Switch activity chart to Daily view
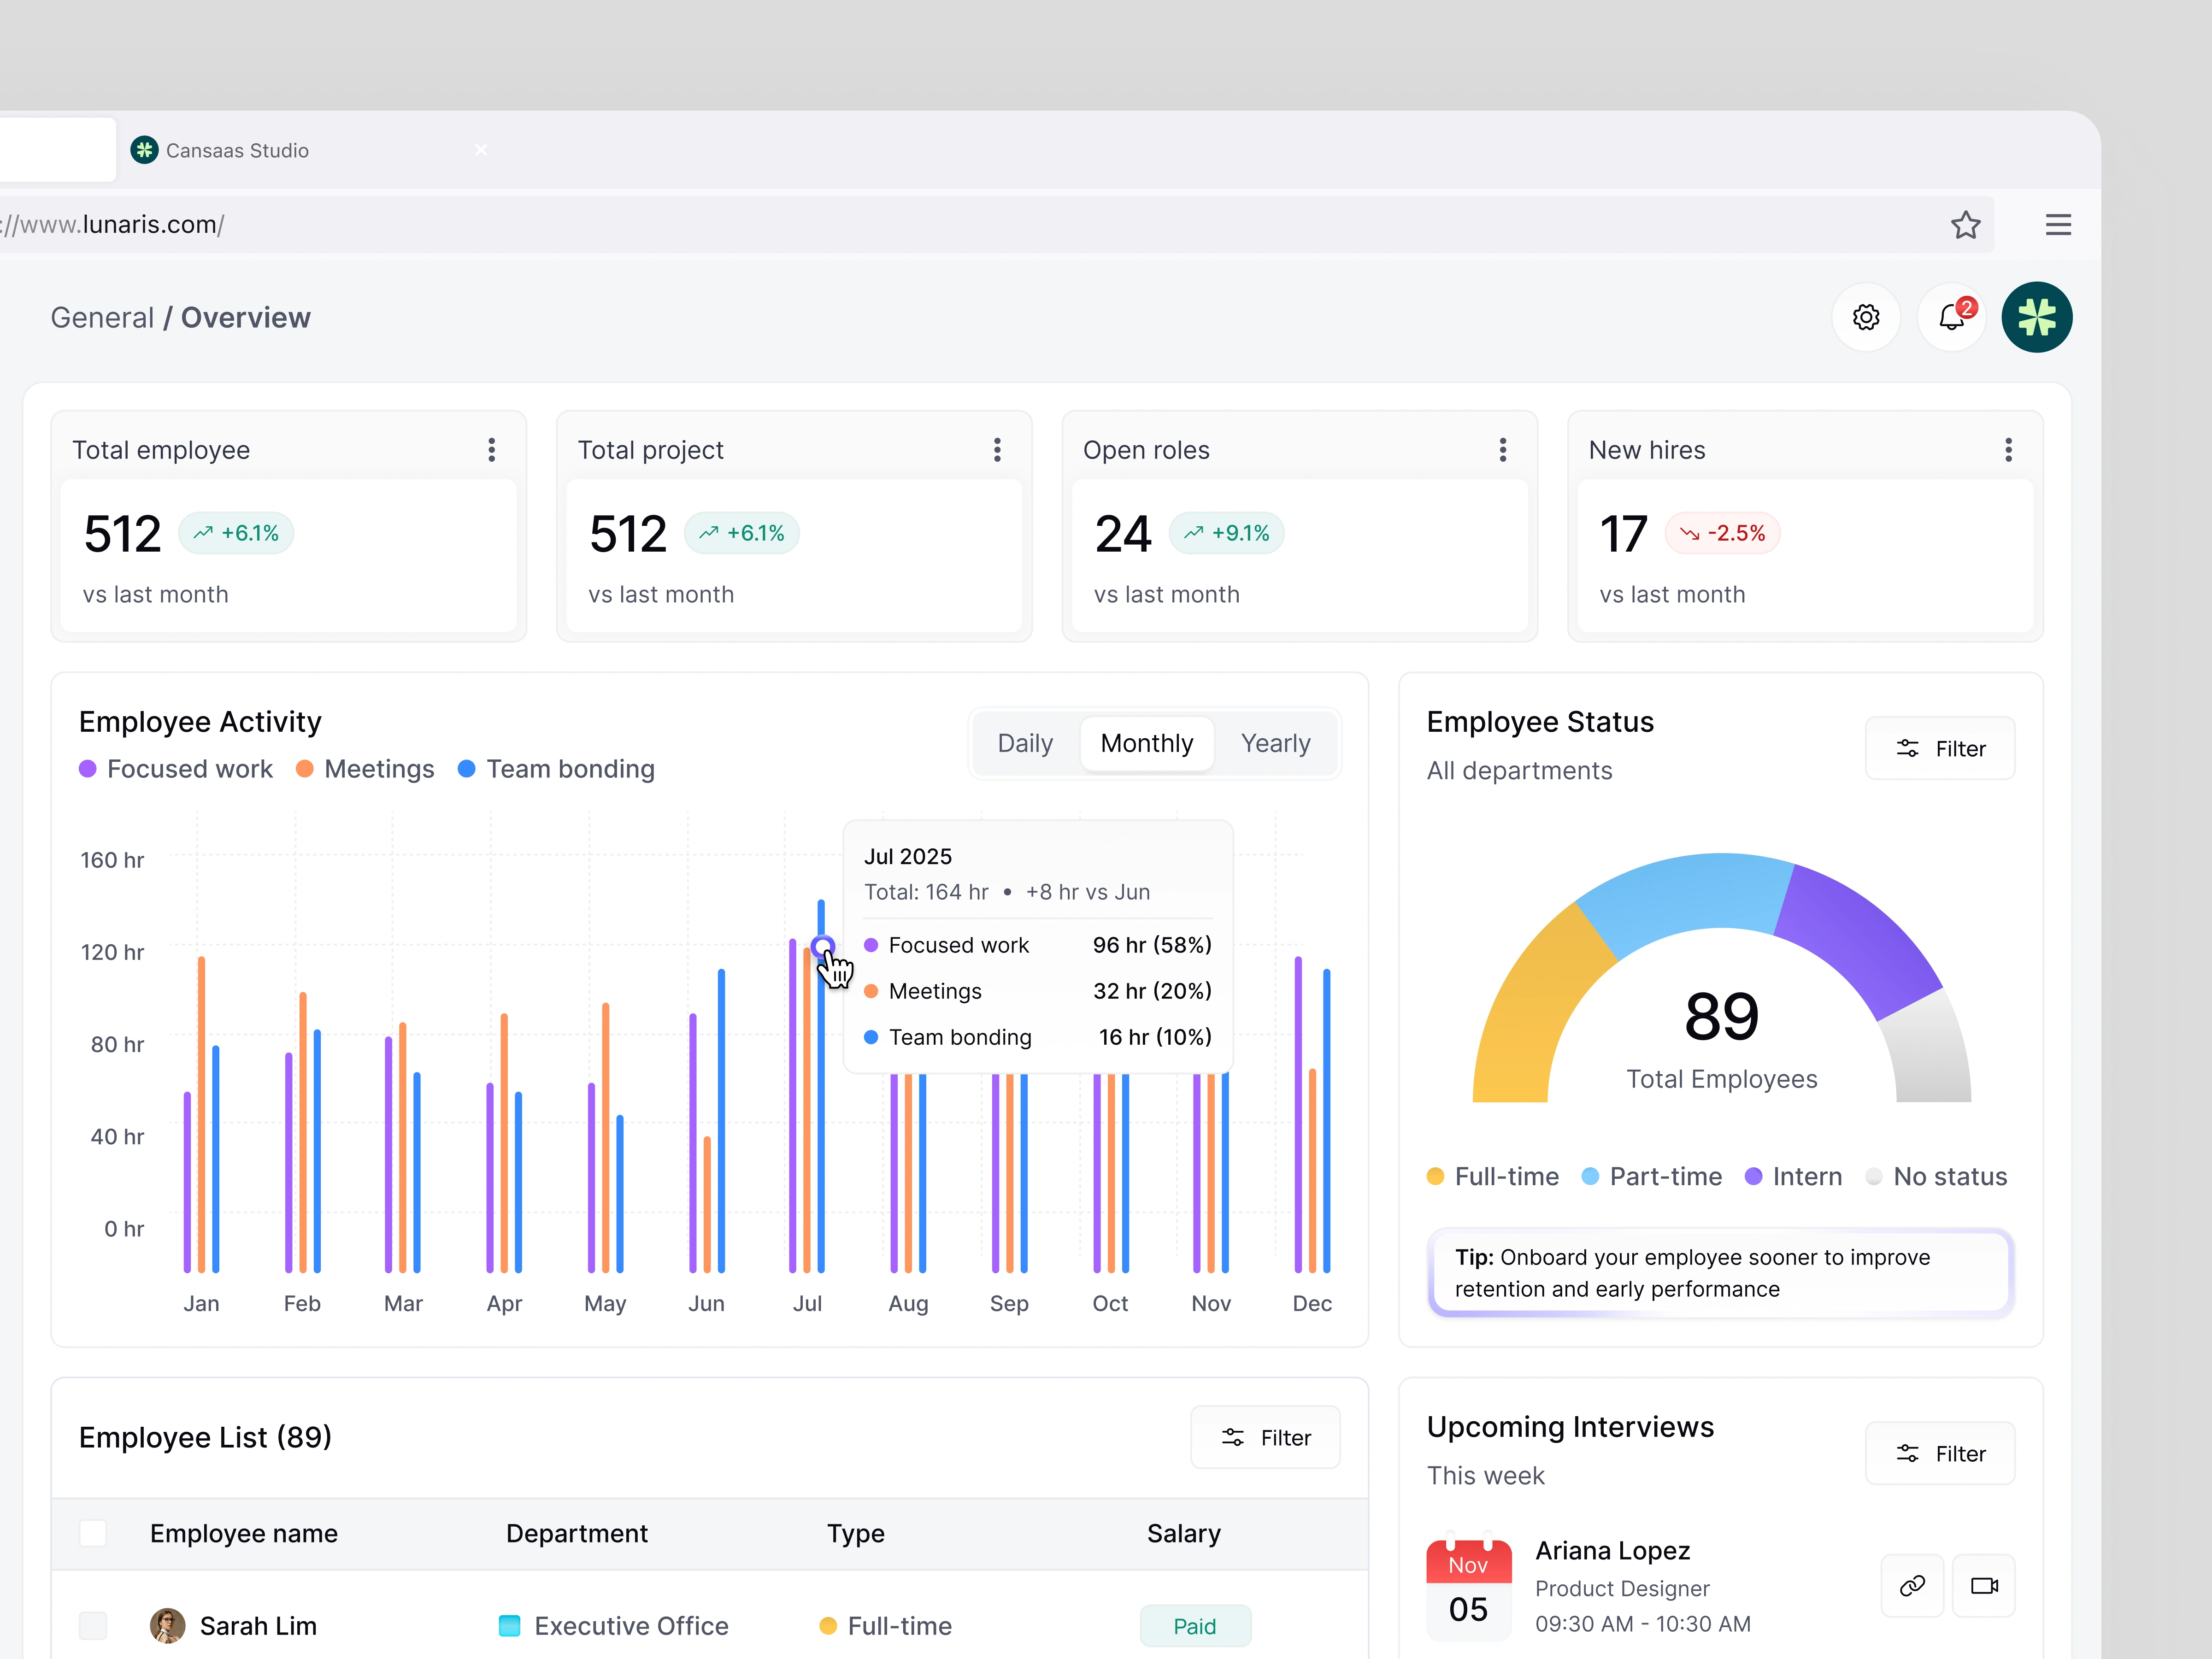2212x1659 pixels. point(1025,743)
